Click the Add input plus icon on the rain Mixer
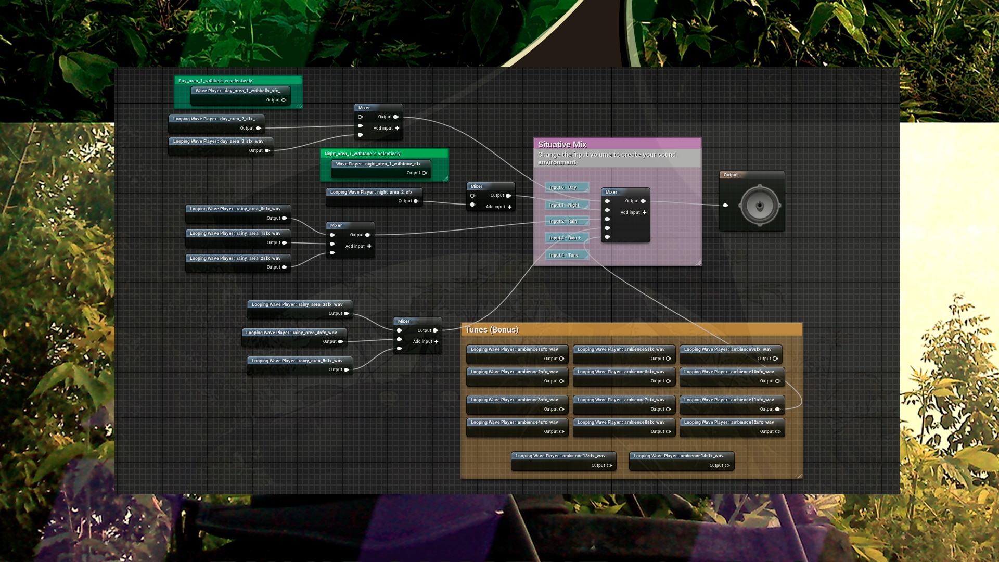This screenshot has height=562, width=999. tap(369, 246)
